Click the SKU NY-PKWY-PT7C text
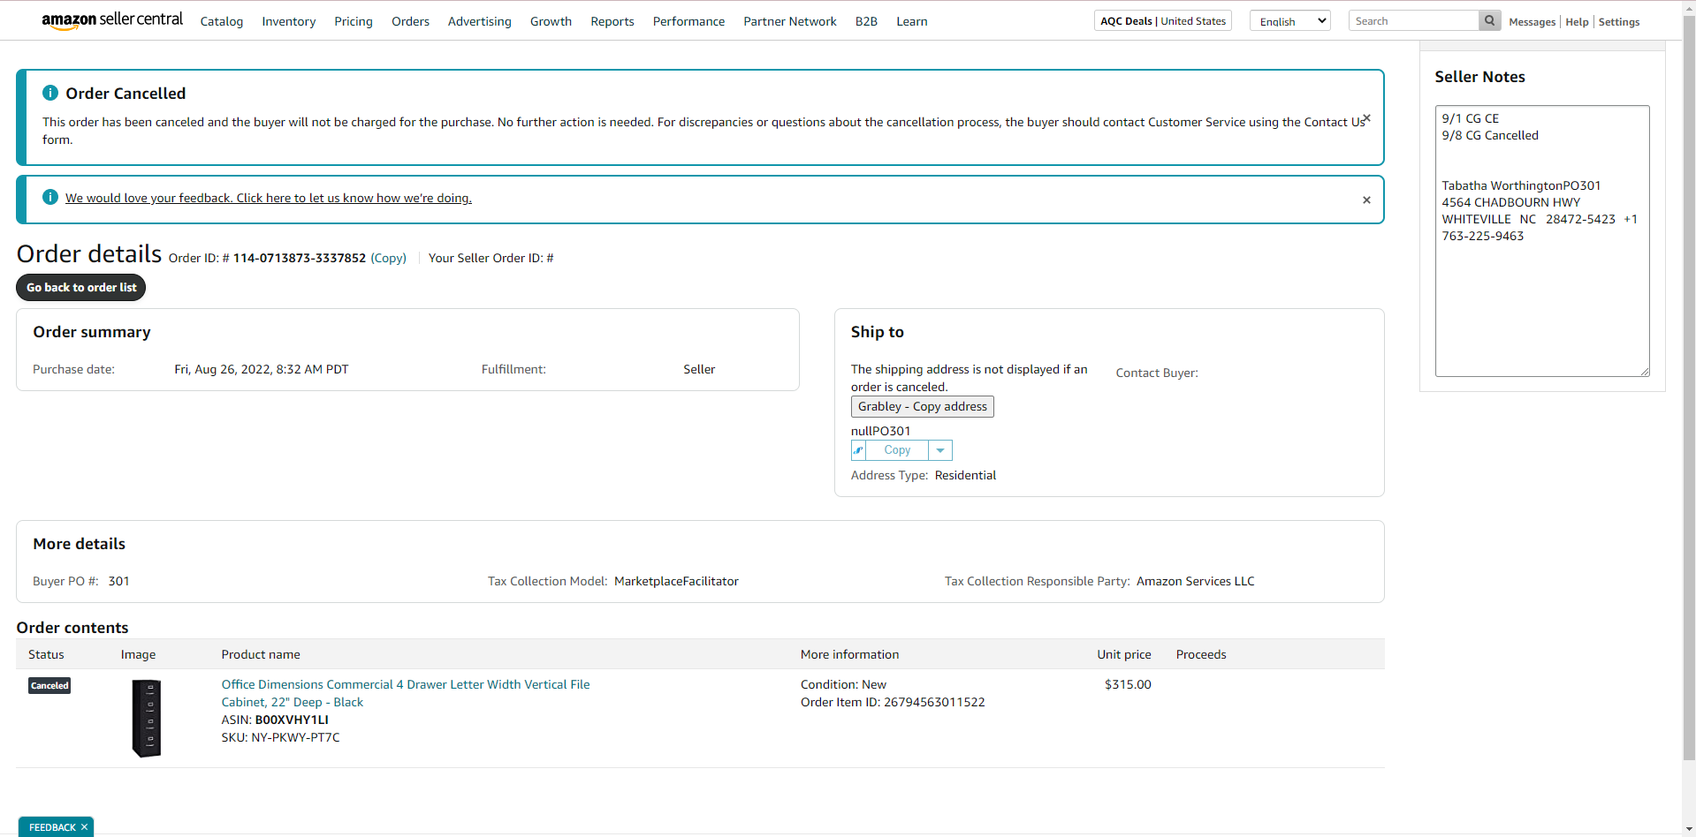The height and width of the screenshot is (837, 1696). click(280, 737)
